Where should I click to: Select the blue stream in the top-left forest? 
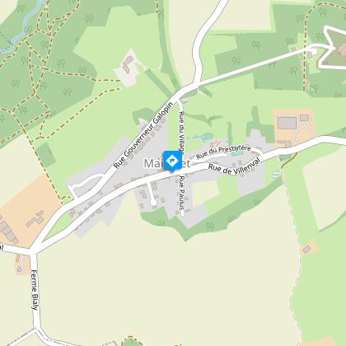tap(23, 28)
